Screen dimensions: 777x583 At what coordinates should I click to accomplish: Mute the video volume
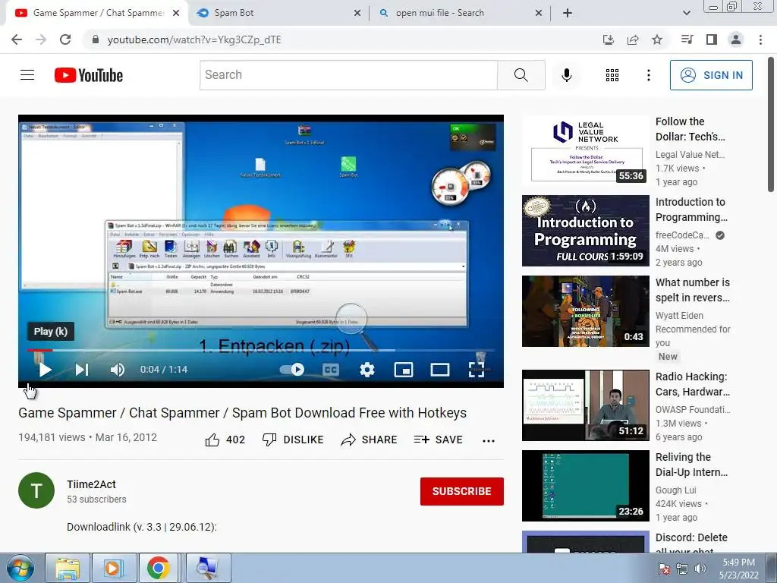(118, 370)
